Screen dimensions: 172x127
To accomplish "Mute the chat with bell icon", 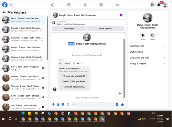I will (x=143, y=35).
